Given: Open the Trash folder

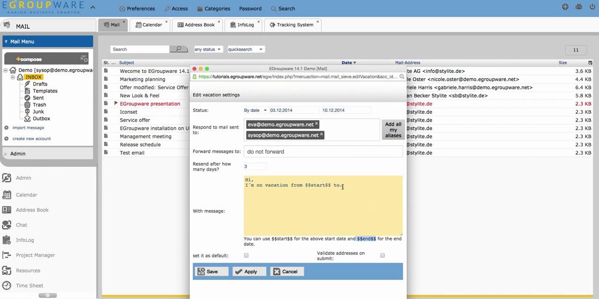Looking at the screenshot, I should click(39, 105).
